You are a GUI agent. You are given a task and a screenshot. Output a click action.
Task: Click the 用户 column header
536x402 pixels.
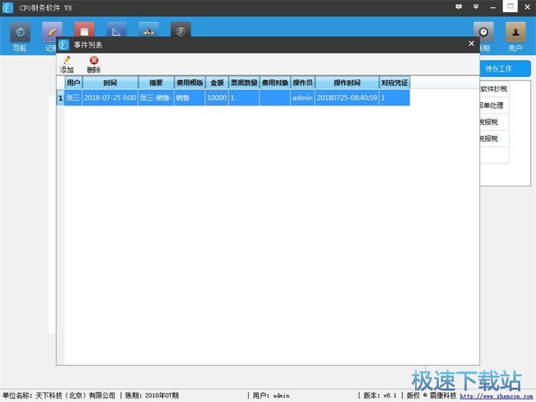tap(74, 83)
